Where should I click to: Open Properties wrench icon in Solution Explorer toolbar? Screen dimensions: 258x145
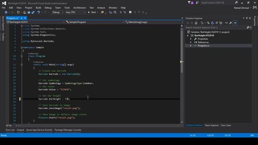(x=231, y=23)
